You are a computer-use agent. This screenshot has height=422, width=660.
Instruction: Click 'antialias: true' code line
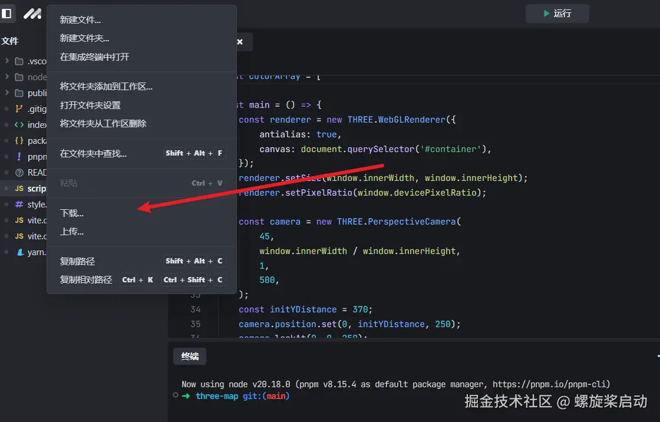point(300,134)
